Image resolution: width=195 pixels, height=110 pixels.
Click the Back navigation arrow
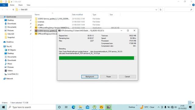click(3, 9)
